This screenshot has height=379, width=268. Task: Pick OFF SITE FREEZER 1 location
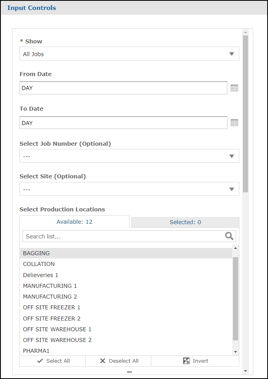52,307
